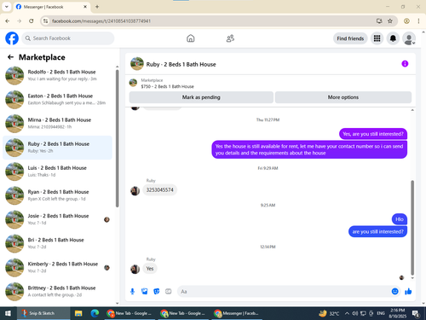The width and height of the screenshot is (426, 320).
Task: Open Bri - 2 Beds 1 Bath House chat
Action: [58, 243]
